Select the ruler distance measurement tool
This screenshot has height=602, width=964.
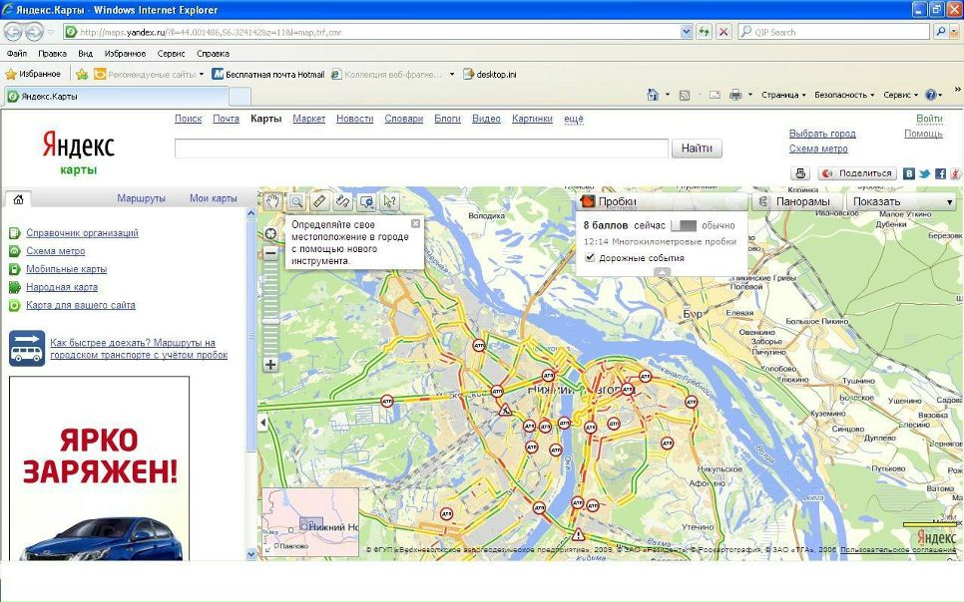319,201
